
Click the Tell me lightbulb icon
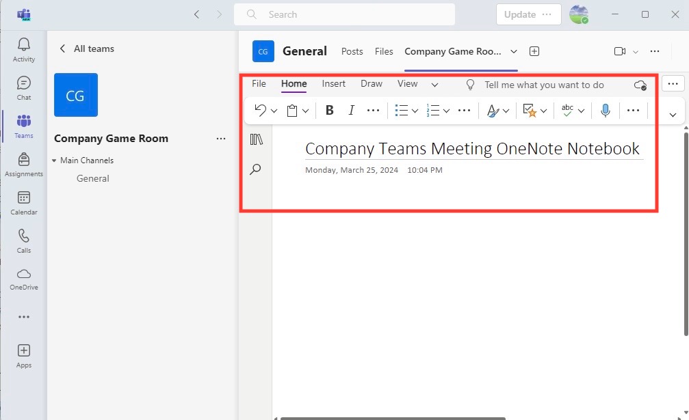click(x=470, y=85)
